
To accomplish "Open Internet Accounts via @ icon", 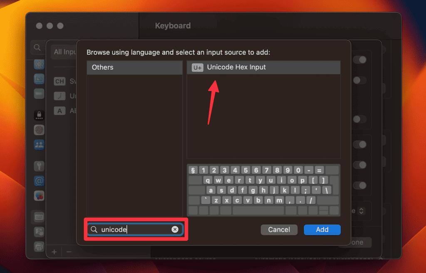I will (x=39, y=180).
